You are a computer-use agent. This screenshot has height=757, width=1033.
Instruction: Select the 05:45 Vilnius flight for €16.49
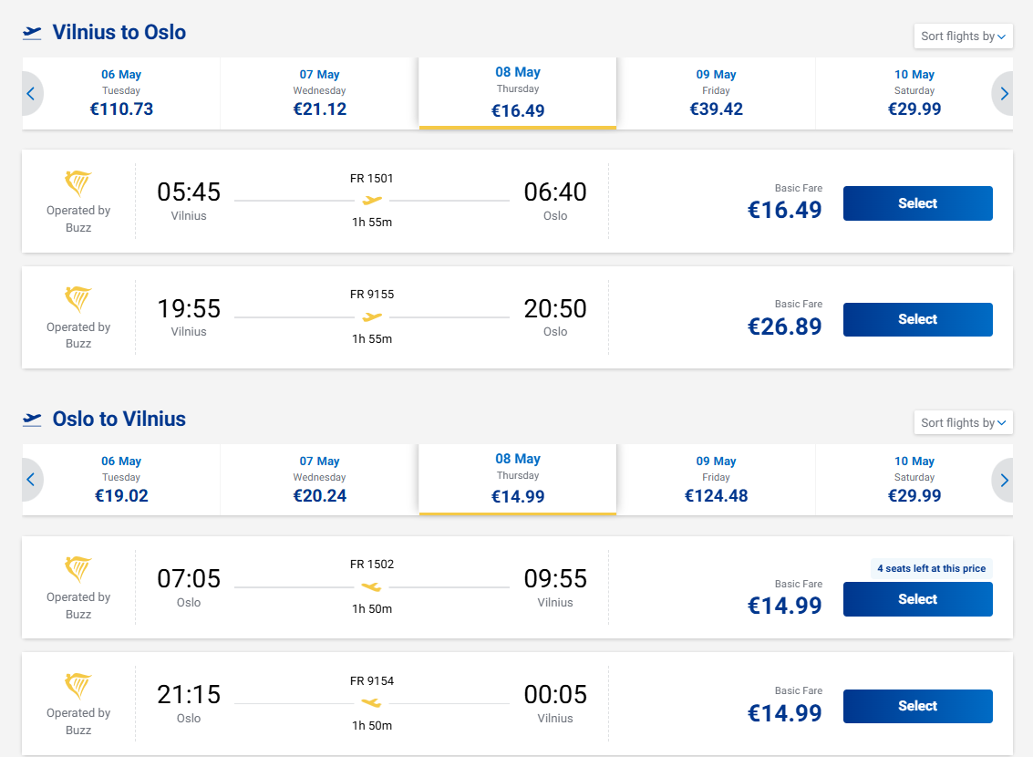tap(918, 202)
